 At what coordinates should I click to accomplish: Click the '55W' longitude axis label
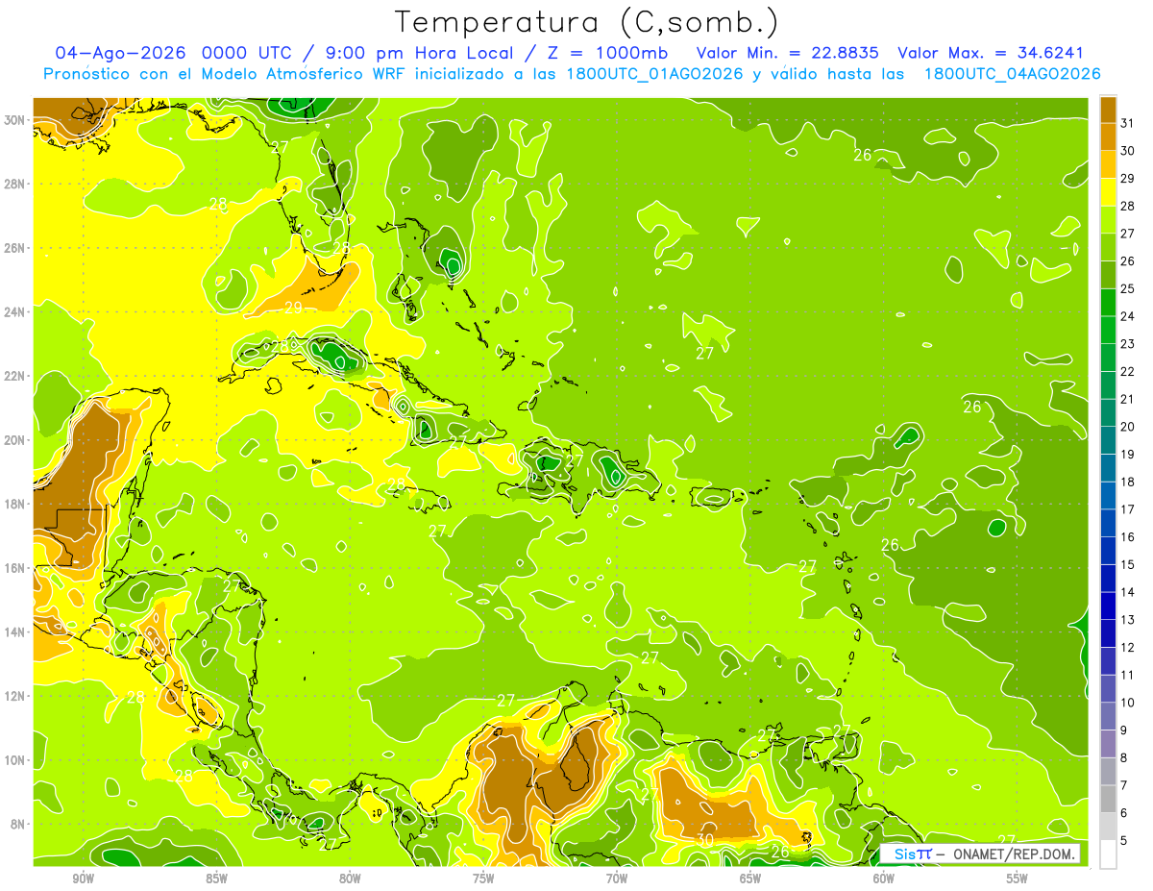coord(1018,879)
